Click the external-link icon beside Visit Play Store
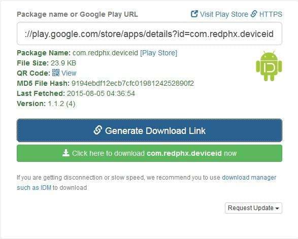 [x=194, y=14]
